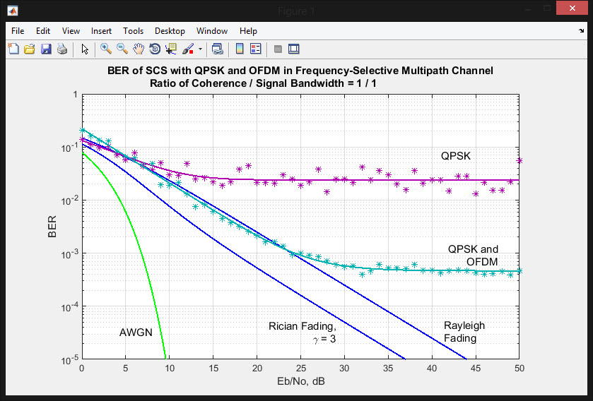Activate the Zoom Out tool
Image resolution: width=593 pixels, height=401 pixels.
coord(122,49)
